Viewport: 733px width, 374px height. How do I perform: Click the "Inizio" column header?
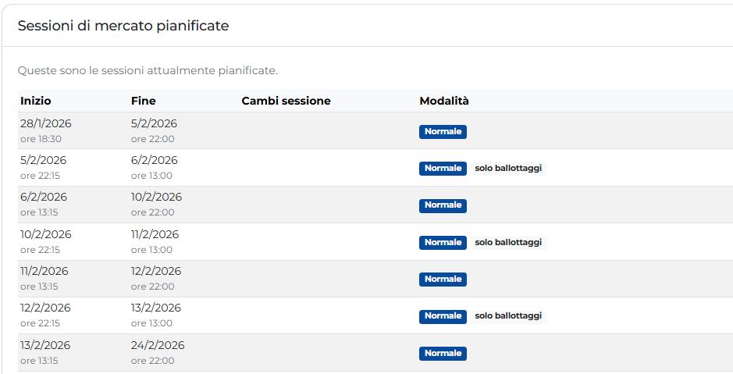(36, 101)
